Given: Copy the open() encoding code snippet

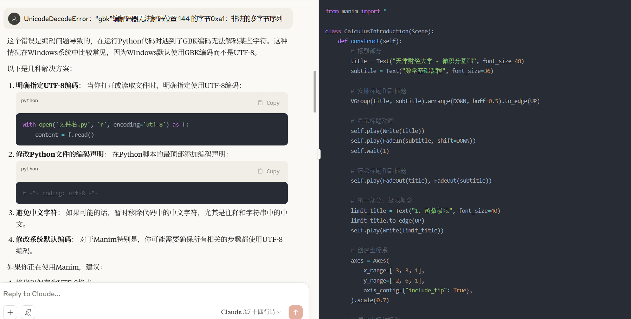Looking at the screenshot, I should [269, 103].
